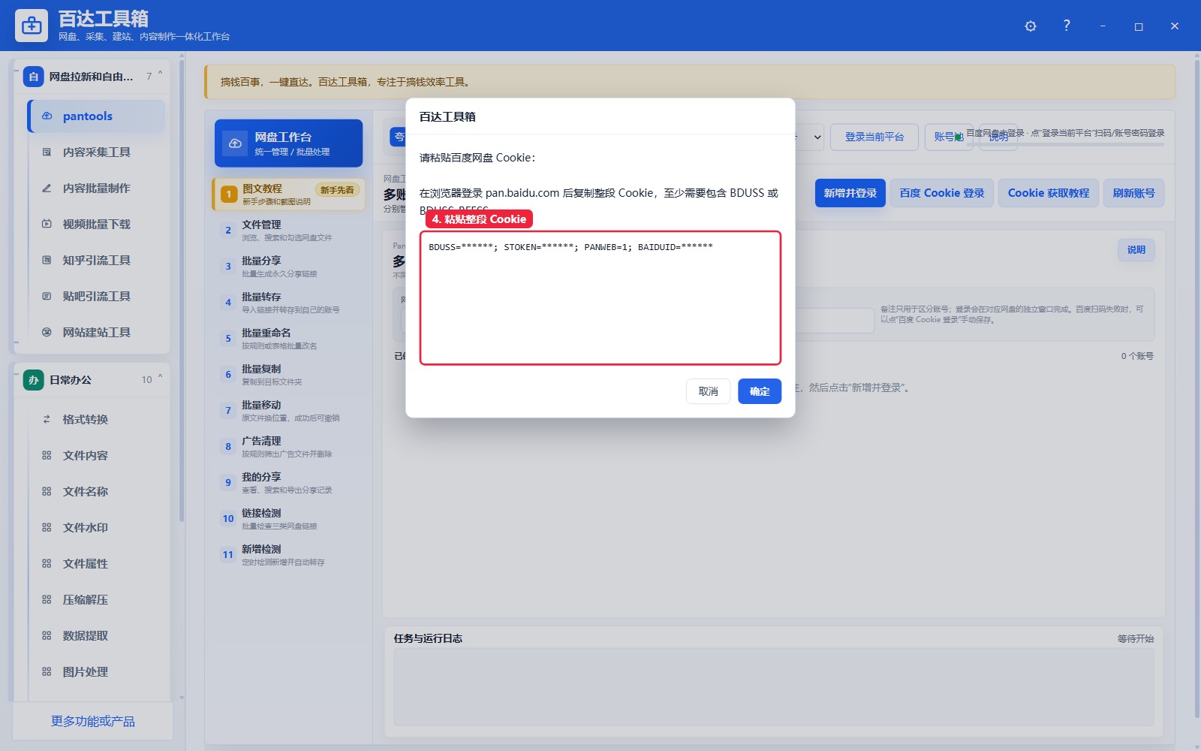
Task: Click the grid icon beside 图片处理
Action: (x=47, y=672)
